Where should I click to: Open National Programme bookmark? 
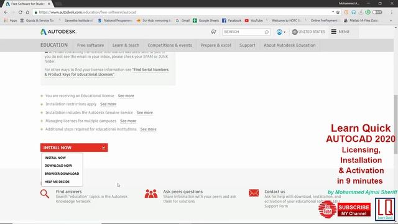(x=115, y=21)
